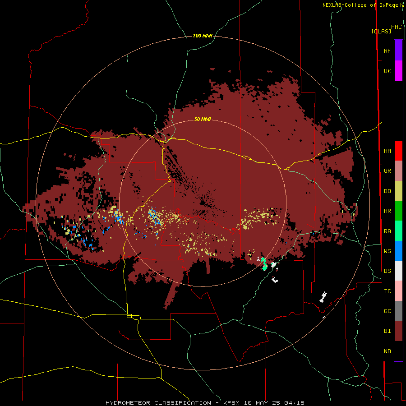Click the WS blue legend swatch
Viewport: 406px width, 406px height.
coord(398,251)
